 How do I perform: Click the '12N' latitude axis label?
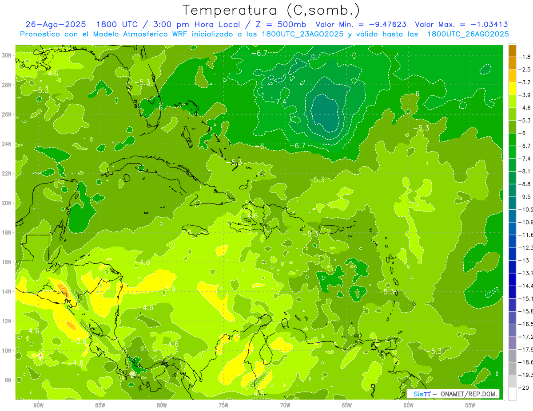click(8, 321)
